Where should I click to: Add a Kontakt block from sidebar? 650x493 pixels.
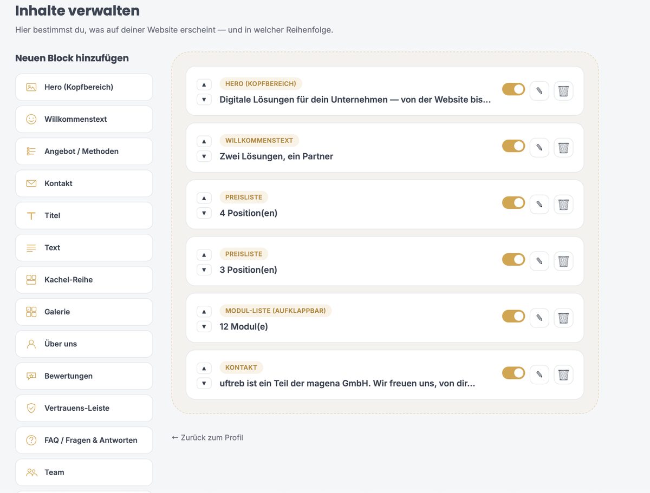(84, 183)
